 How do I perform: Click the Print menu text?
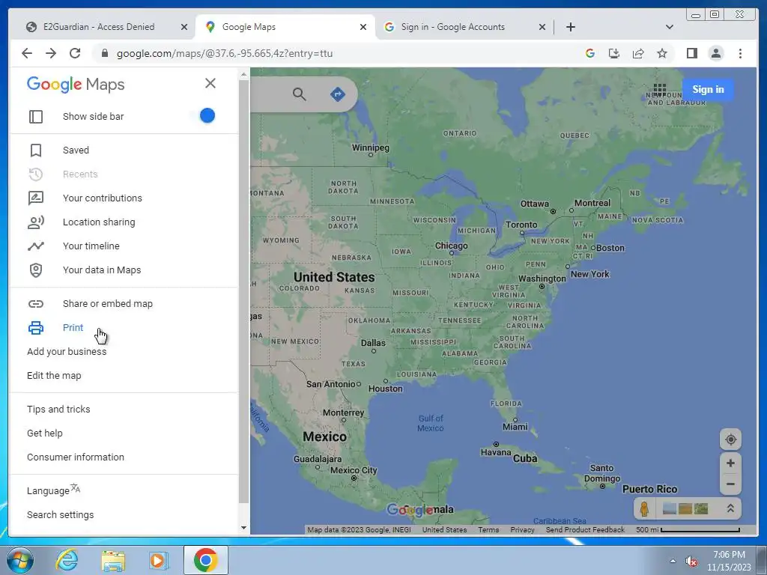point(73,328)
